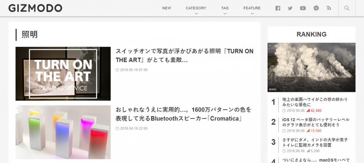Viewport: 364px width, 163px height.
Task: Expand the TAG dropdown chevron
Action: (225, 14)
